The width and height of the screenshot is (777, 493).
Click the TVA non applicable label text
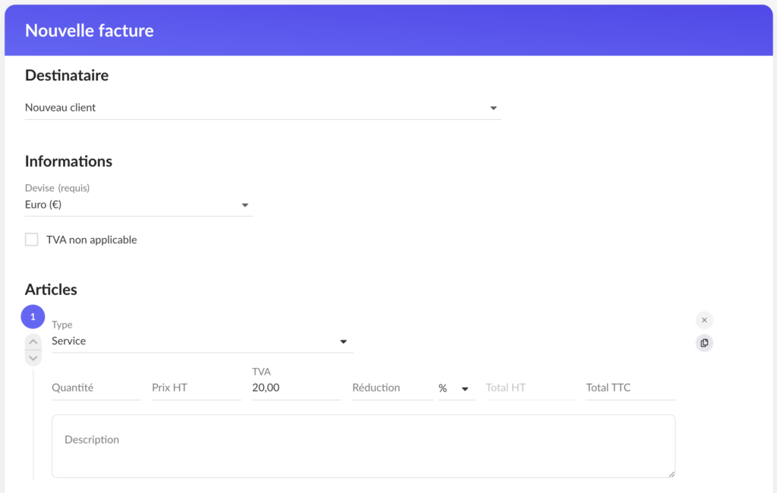click(x=92, y=240)
